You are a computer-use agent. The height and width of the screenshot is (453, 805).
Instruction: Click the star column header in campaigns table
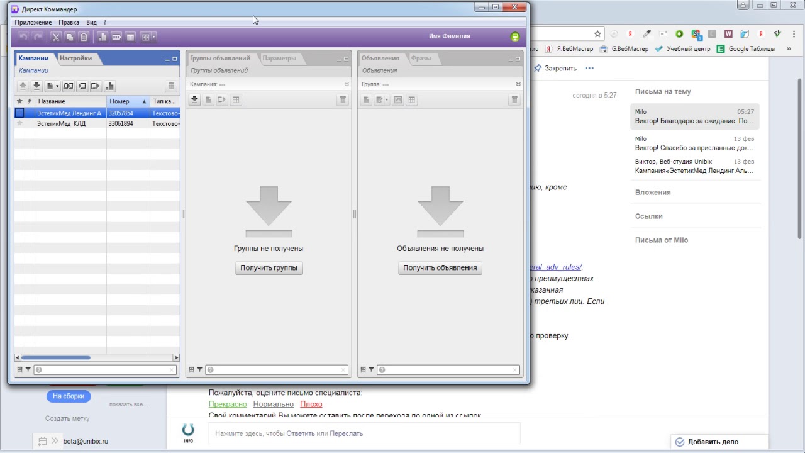19,101
